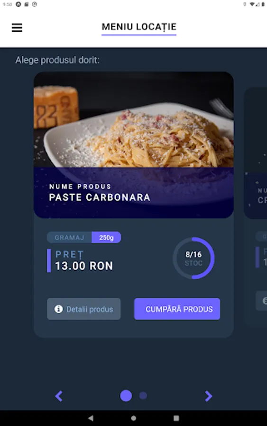The height and width of the screenshot is (426, 267).
Task: Tap the Android back navigation button
Action: 91,418
